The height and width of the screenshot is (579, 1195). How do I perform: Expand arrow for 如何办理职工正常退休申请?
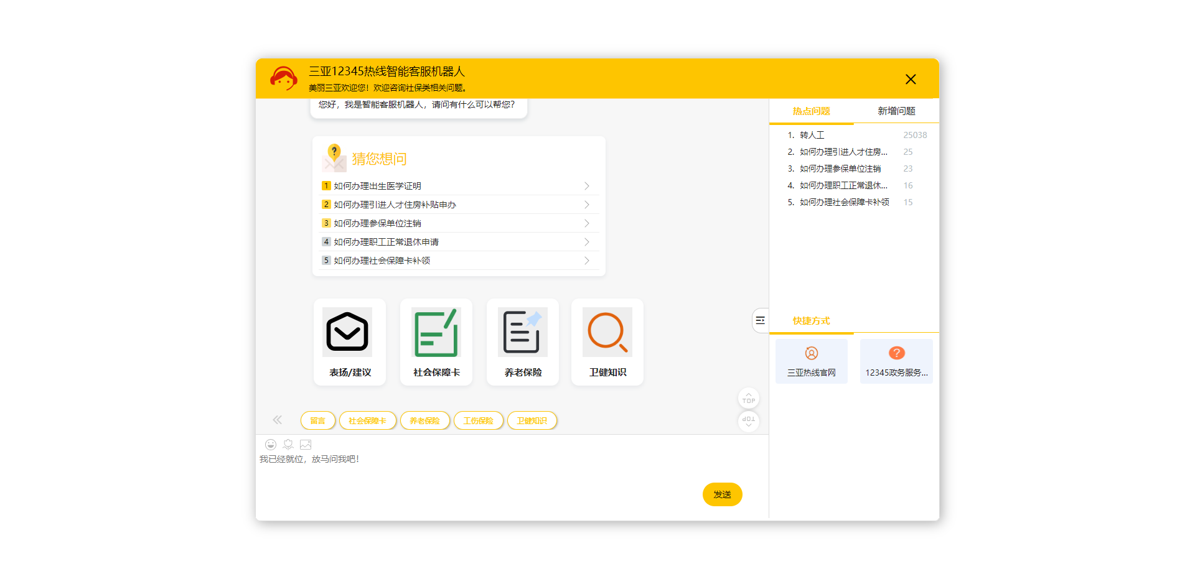pos(587,242)
